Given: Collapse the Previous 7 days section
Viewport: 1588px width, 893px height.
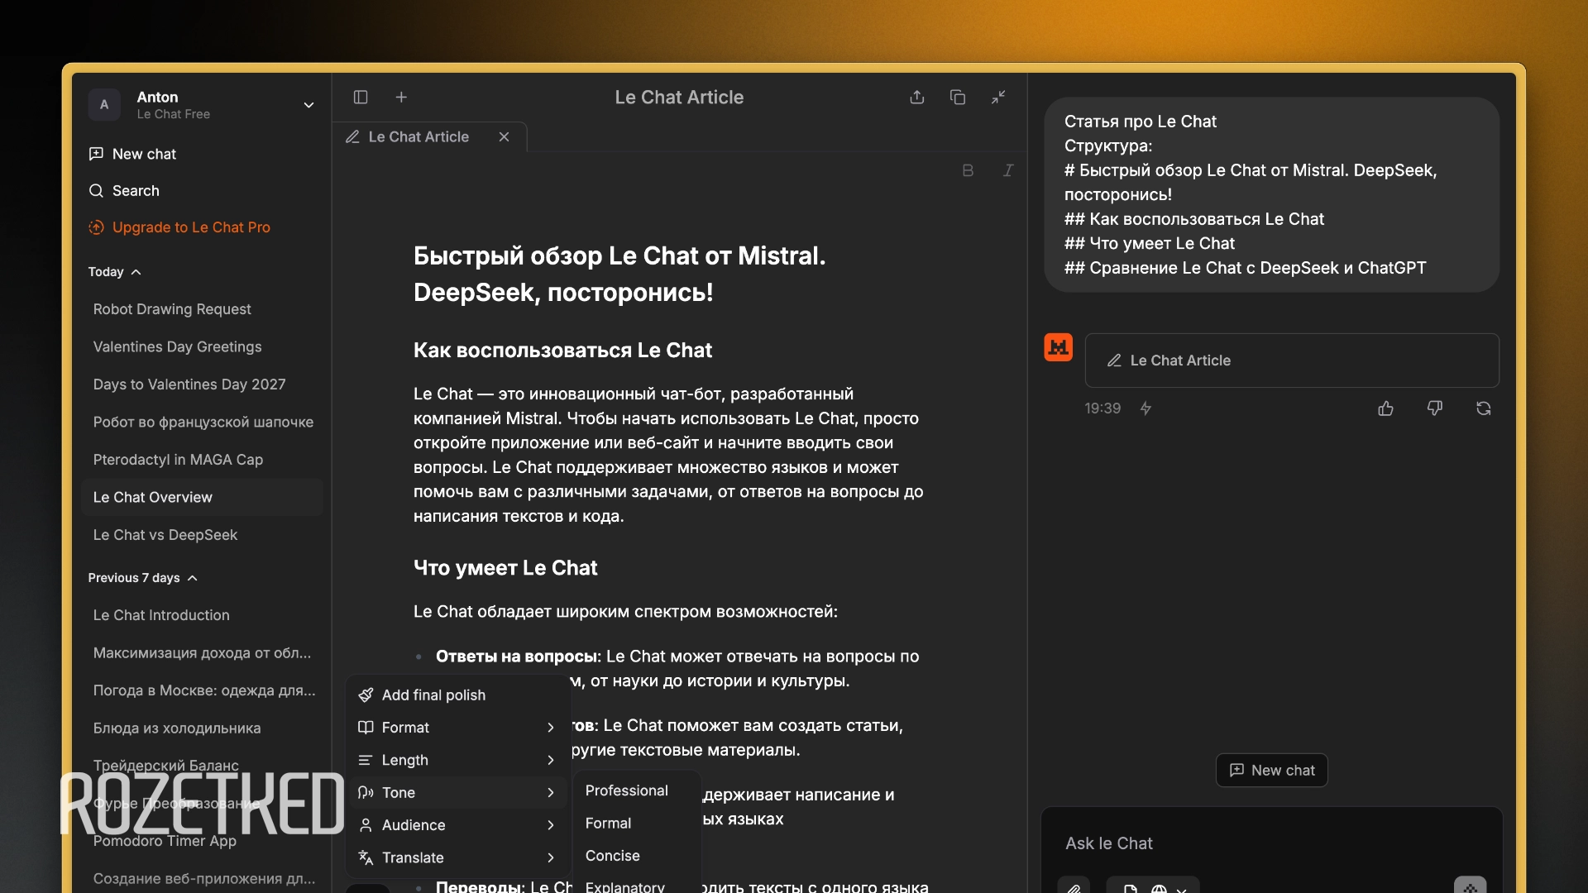Looking at the screenshot, I should click(x=143, y=578).
